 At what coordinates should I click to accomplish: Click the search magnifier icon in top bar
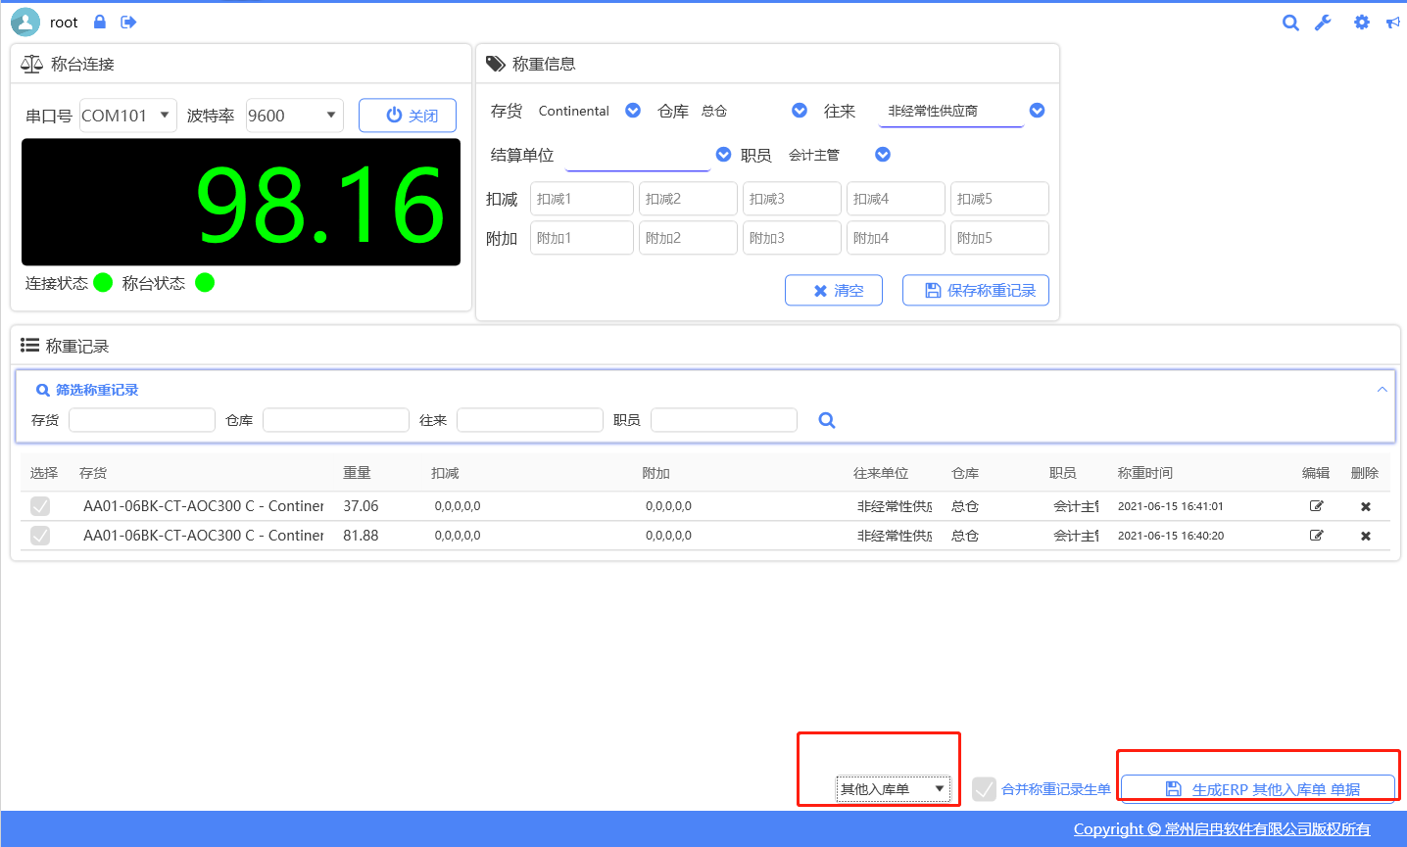(1290, 23)
